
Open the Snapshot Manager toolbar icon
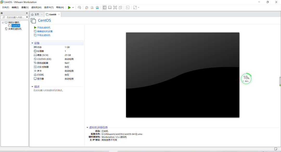(97, 8)
